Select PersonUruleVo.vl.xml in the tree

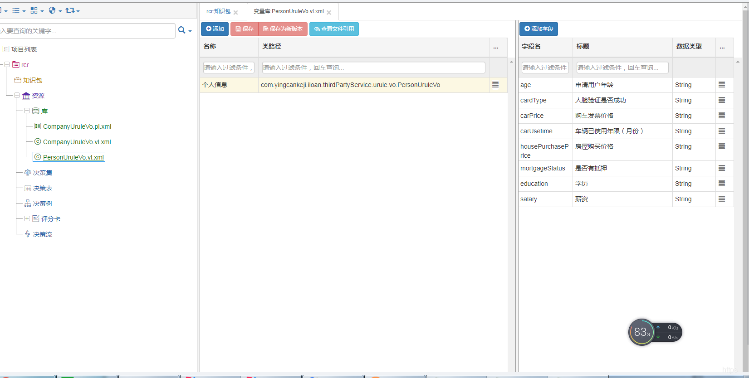click(x=73, y=157)
